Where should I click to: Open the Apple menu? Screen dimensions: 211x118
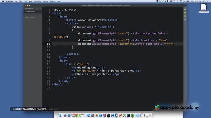point(3,1)
